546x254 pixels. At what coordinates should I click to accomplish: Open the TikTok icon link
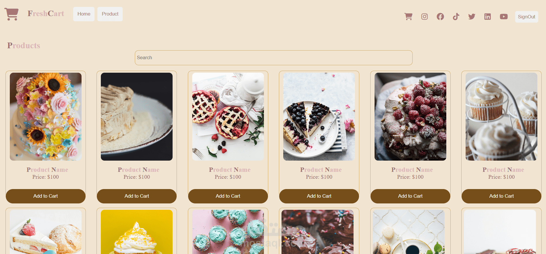click(456, 17)
